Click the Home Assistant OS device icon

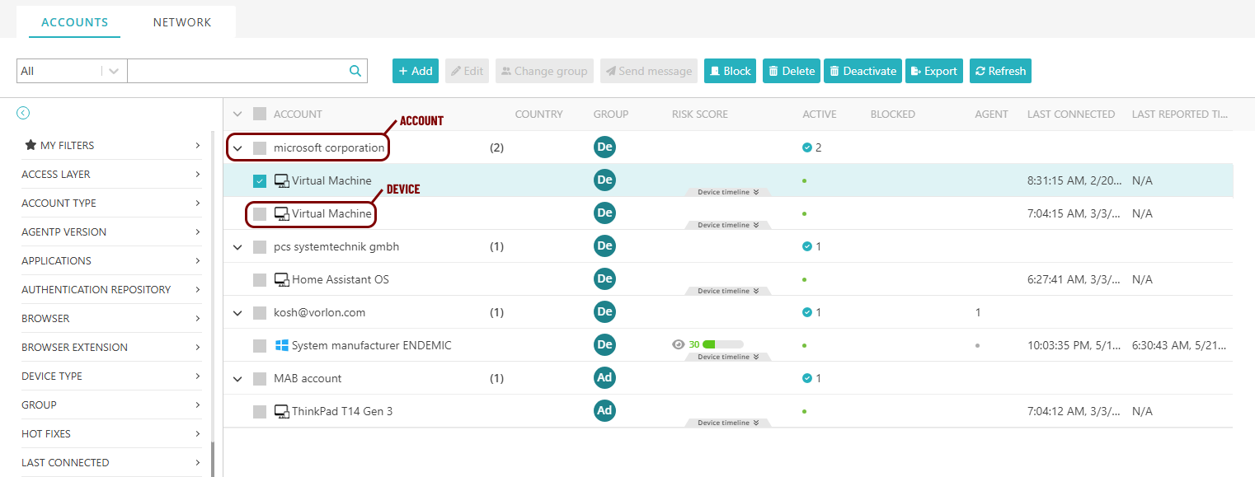pos(281,279)
